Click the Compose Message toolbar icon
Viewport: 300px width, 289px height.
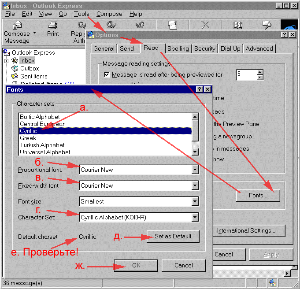point(17,26)
